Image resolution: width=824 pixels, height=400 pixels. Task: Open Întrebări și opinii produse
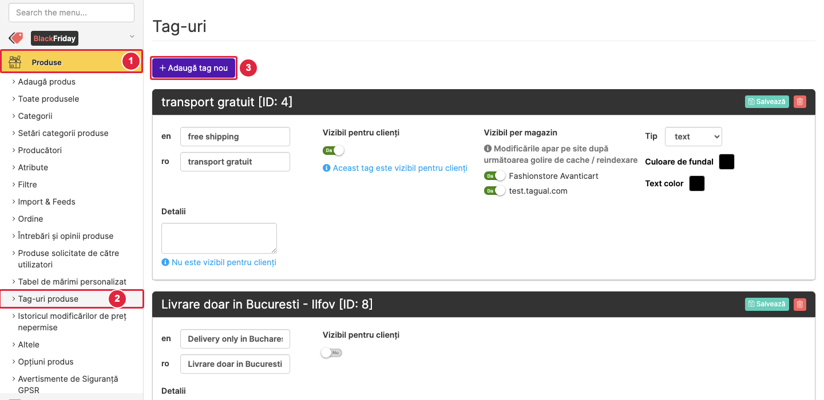(x=66, y=236)
